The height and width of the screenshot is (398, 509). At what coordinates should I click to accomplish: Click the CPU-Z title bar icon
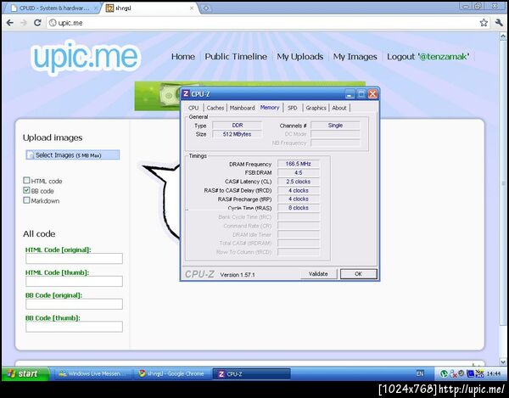(186, 94)
